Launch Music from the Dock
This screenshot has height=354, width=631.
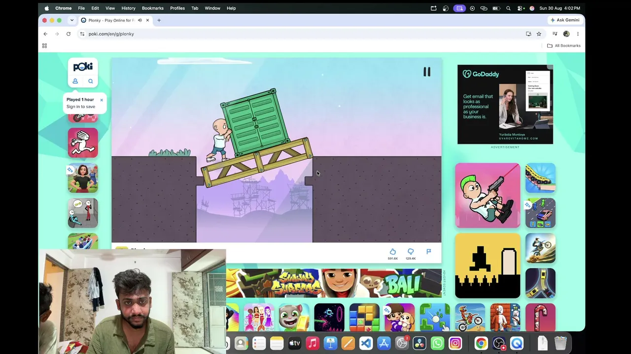point(313,343)
